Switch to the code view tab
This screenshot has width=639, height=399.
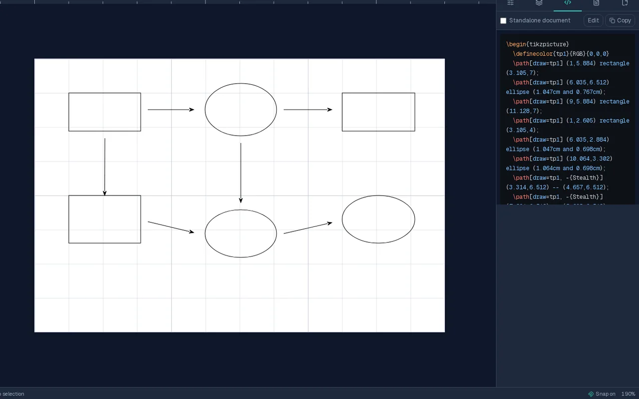[568, 3]
